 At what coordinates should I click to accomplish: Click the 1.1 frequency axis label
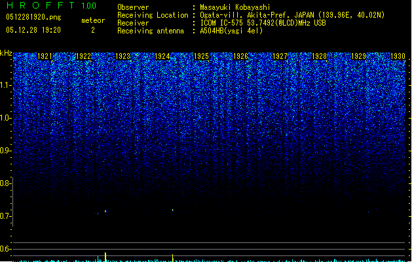click(5, 85)
